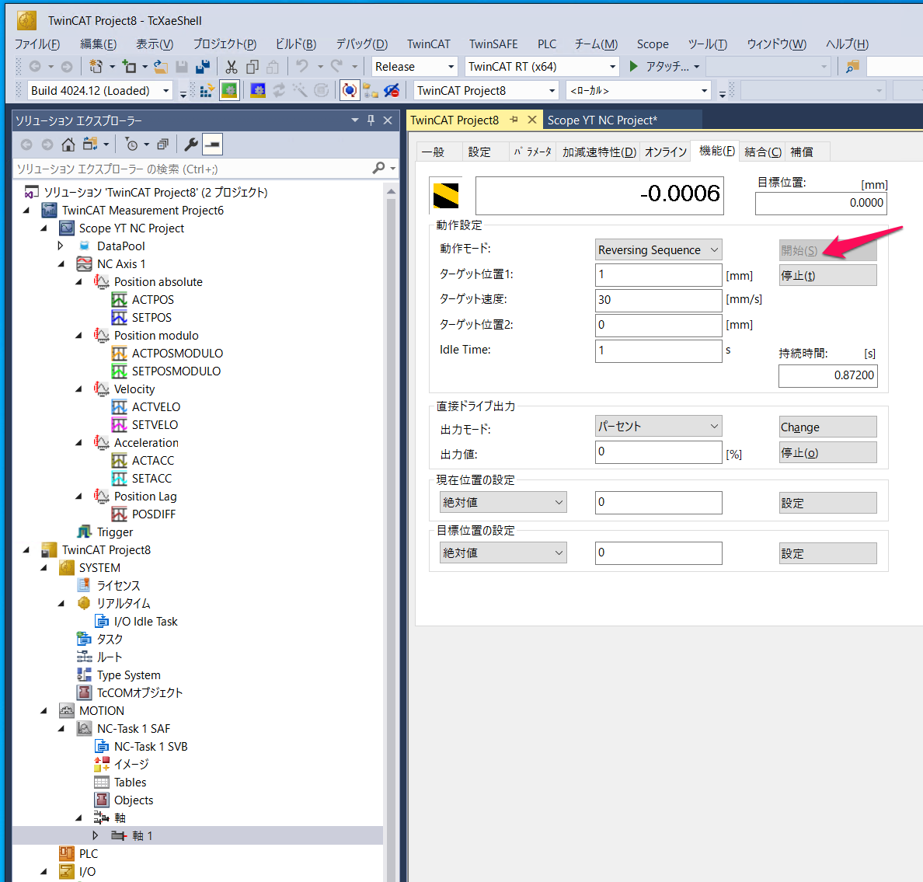Click the Pending Changes Filter clock icon
This screenshot has width=923, height=882.
pyautogui.click(x=132, y=145)
